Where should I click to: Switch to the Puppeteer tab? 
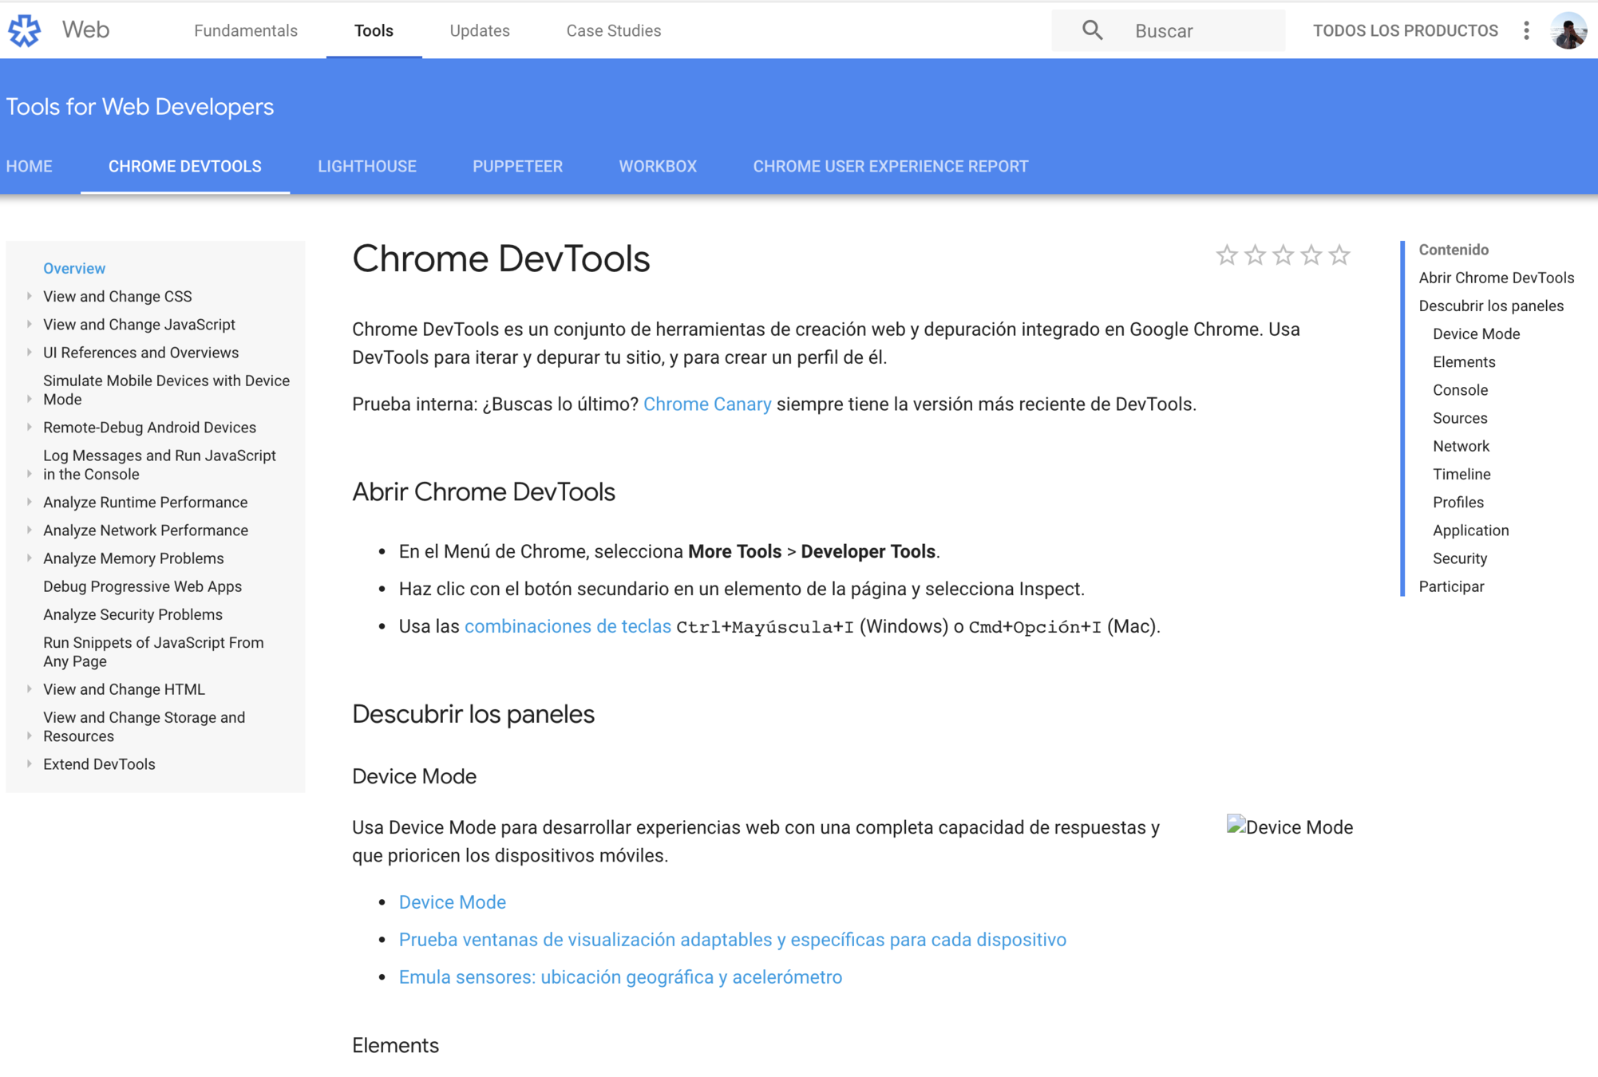tap(517, 166)
